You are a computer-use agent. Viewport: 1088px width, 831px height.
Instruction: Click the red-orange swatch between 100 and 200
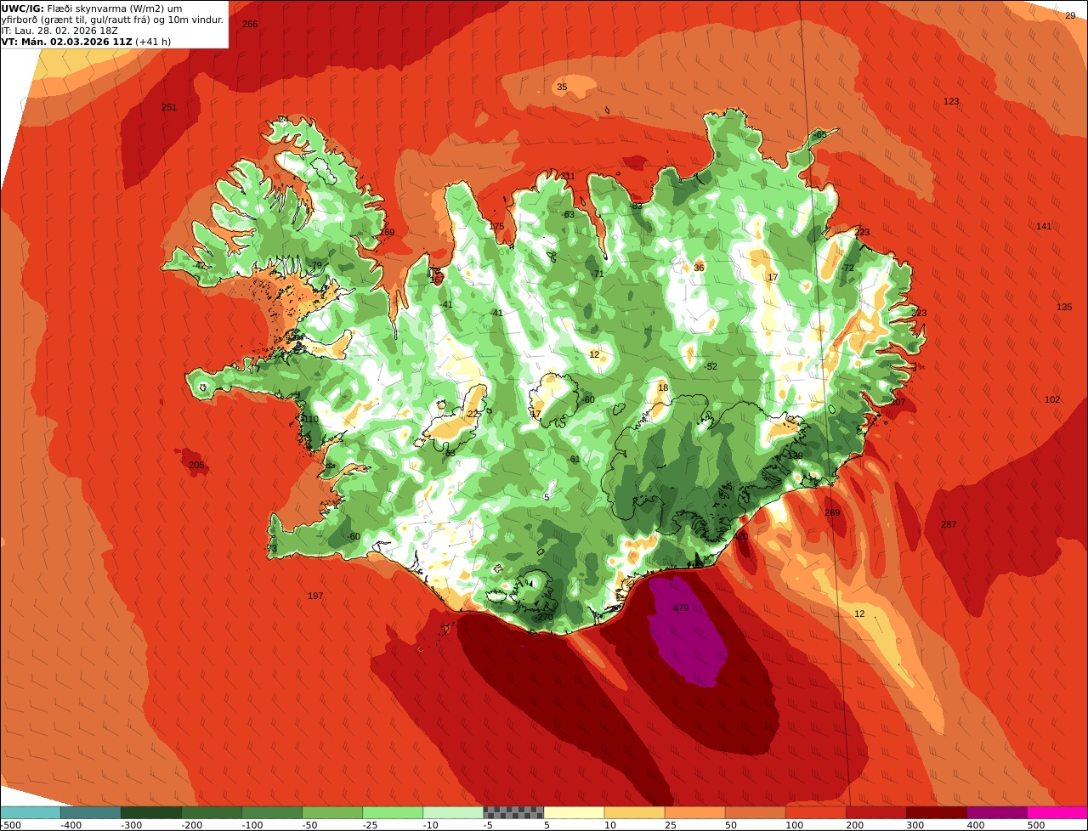(815, 812)
